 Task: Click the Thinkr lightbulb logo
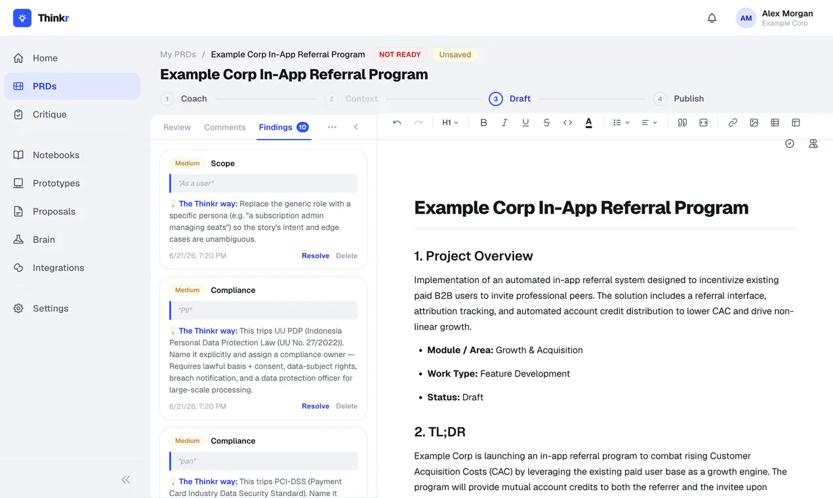click(x=22, y=18)
